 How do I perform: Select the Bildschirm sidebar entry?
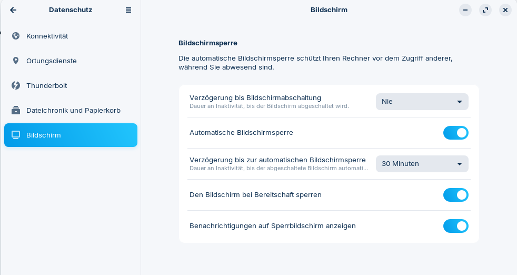click(71, 135)
